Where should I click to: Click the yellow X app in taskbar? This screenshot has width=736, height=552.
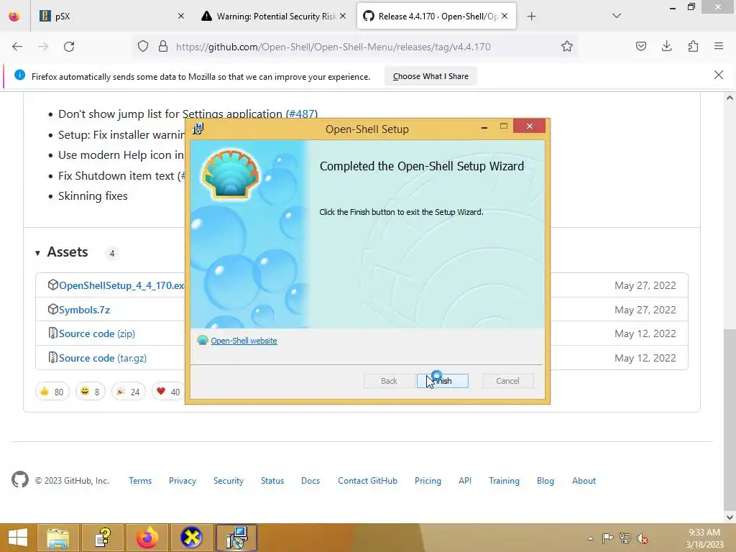(191, 538)
